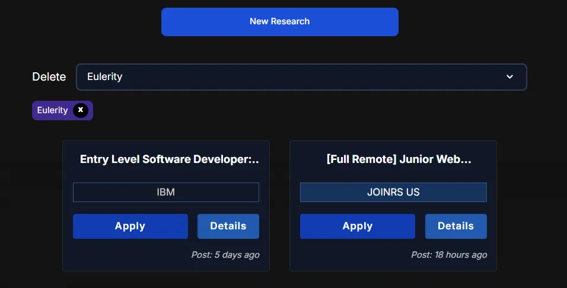This screenshot has height=288, width=567.
Task: Apply to the IBM job
Action: tap(130, 226)
